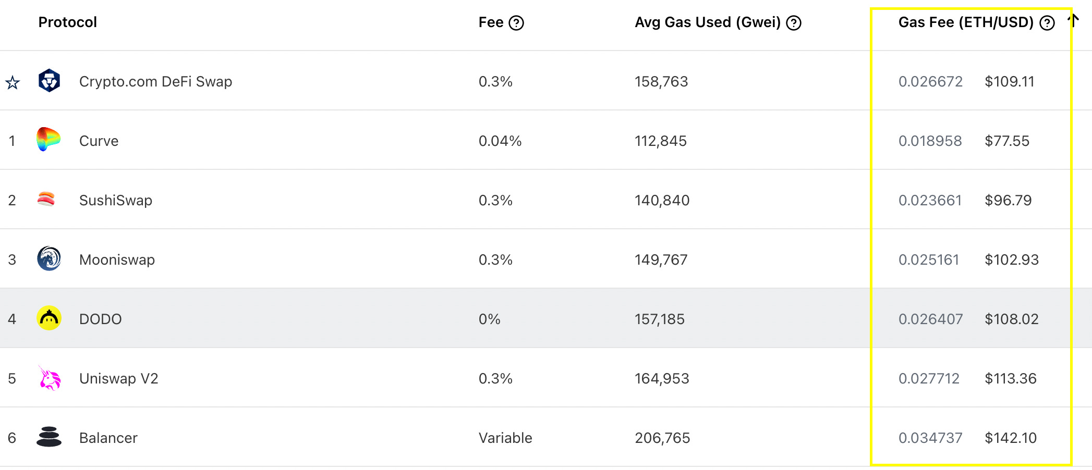Select the 0.3% fee for Mooniswap
The width and height of the screenshot is (1092, 470).
pyautogui.click(x=495, y=259)
